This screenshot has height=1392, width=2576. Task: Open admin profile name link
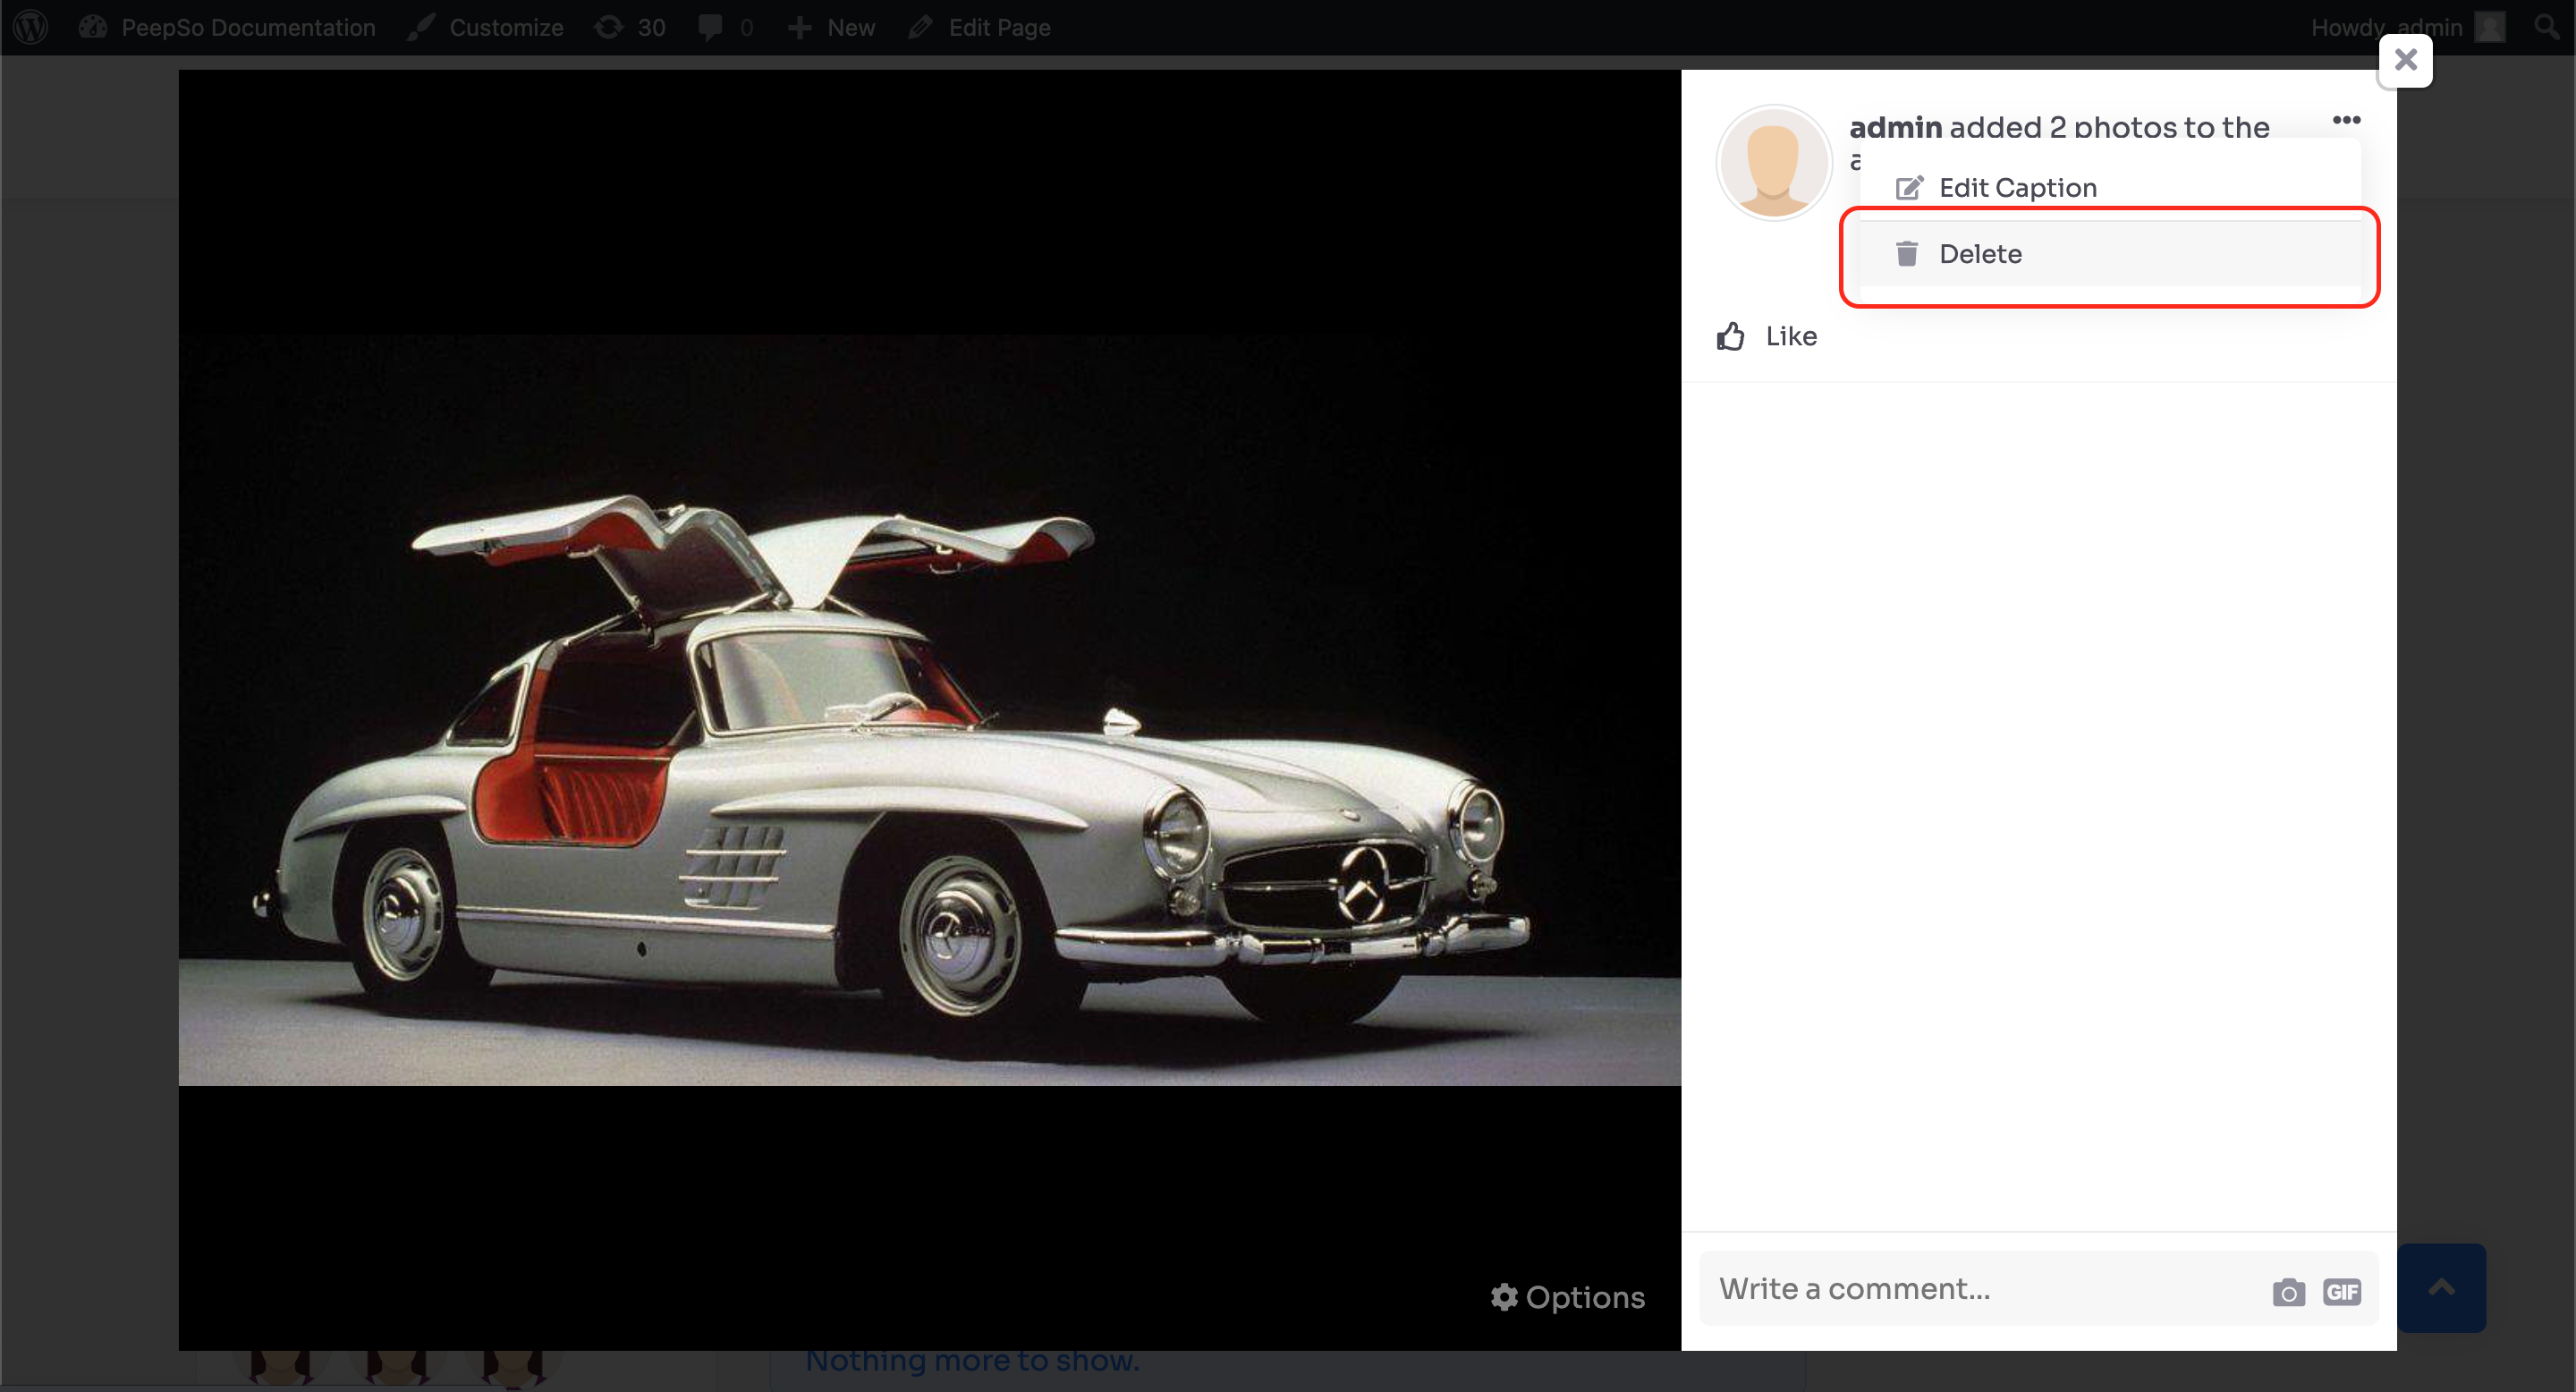click(x=1895, y=128)
